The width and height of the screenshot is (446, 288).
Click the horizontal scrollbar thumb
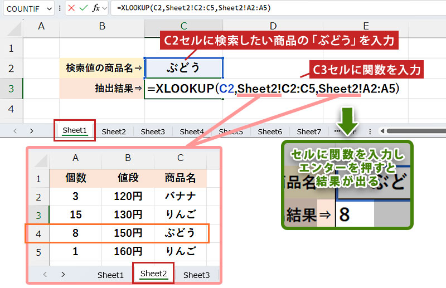pyautogui.click(x=416, y=131)
